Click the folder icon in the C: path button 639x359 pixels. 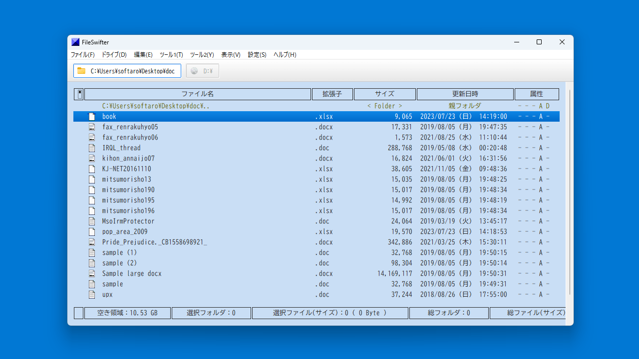[x=81, y=71]
